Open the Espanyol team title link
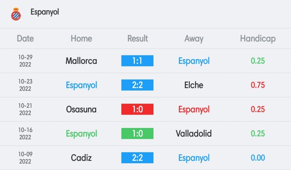This screenshot has width=291, height=170. [x=45, y=12]
